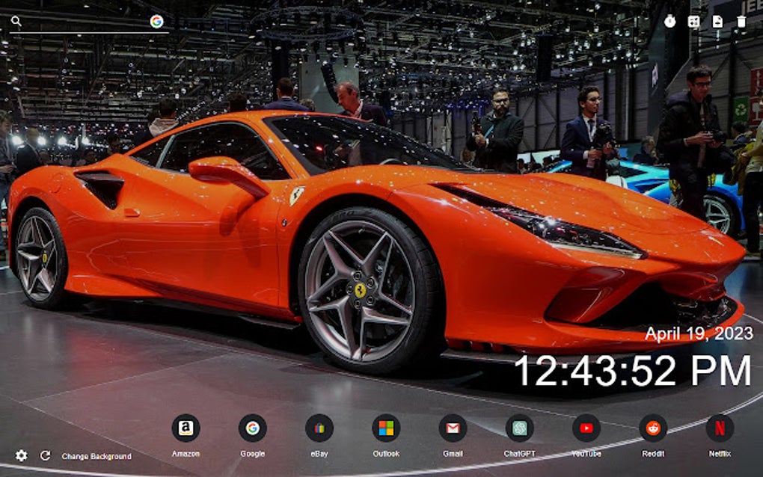Open Reddit using its shortcut icon

[653, 429]
